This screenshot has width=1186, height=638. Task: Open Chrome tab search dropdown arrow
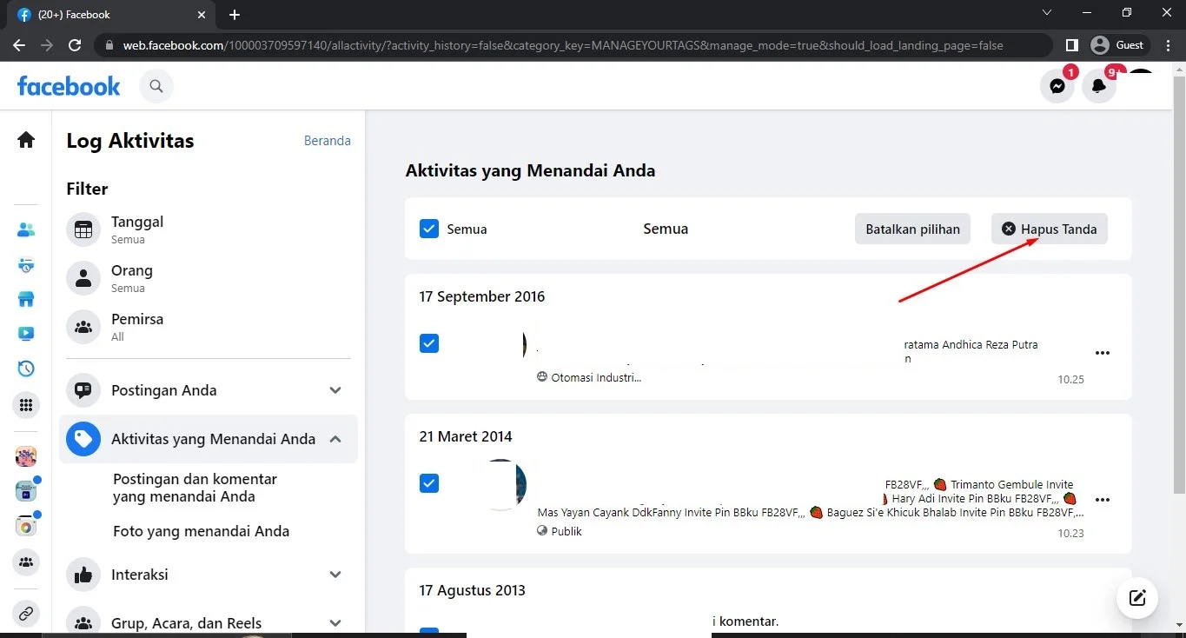[x=1046, y=13]
